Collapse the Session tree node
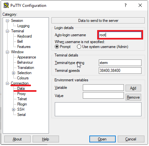The width and height of the screenshot is (149, 146). pos(7,21)
